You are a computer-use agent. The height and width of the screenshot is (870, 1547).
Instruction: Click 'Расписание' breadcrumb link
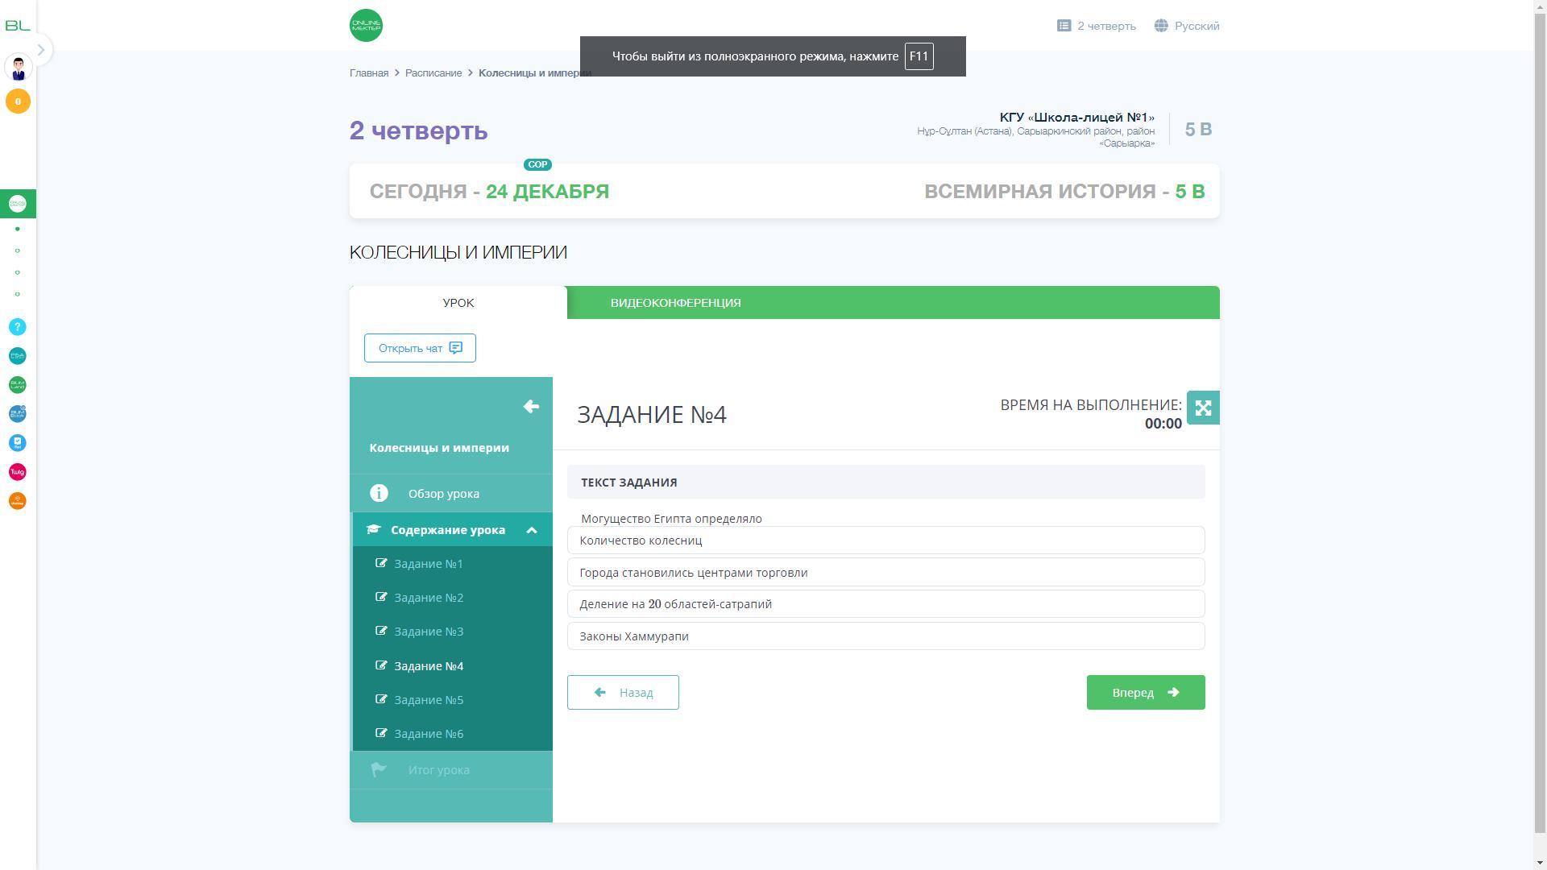433,73
